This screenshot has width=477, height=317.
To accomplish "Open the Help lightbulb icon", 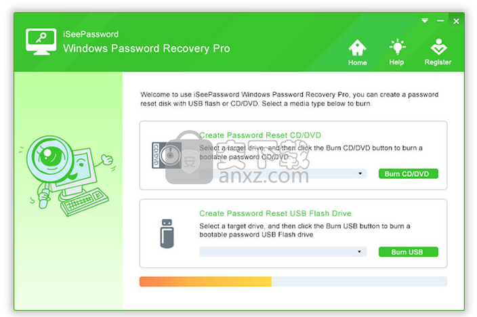I will pyautogui.click(x=397, y=47).
